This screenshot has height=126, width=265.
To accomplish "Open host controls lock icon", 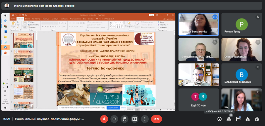I will [x=257, y=119].
